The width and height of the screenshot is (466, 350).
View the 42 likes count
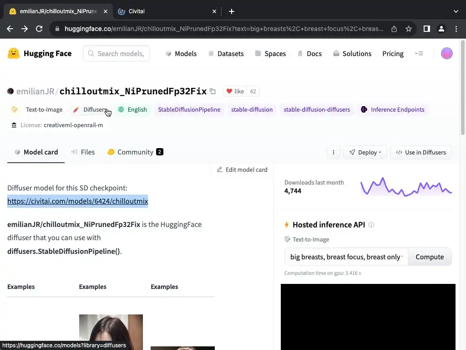point(253,91)
